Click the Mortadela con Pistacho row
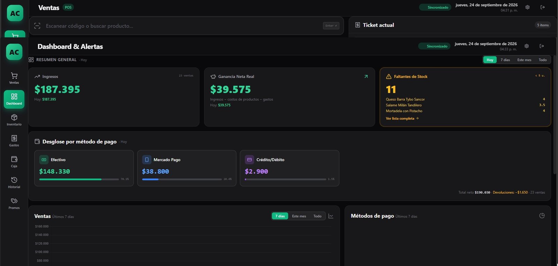The height and width of the screenshot is (266, 558). point(465,111)
